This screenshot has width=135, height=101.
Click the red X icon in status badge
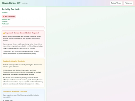pos(4,16)
